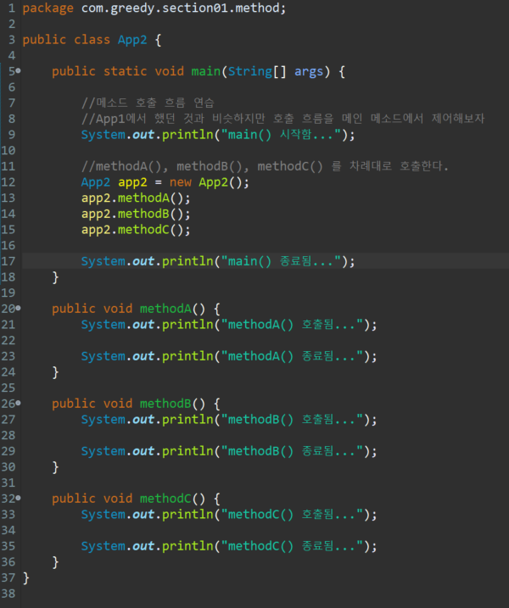Click line number 17 in the gutter
Image resolution: width=509 pixels, height=608 pixels.
[x=8, y=261]
